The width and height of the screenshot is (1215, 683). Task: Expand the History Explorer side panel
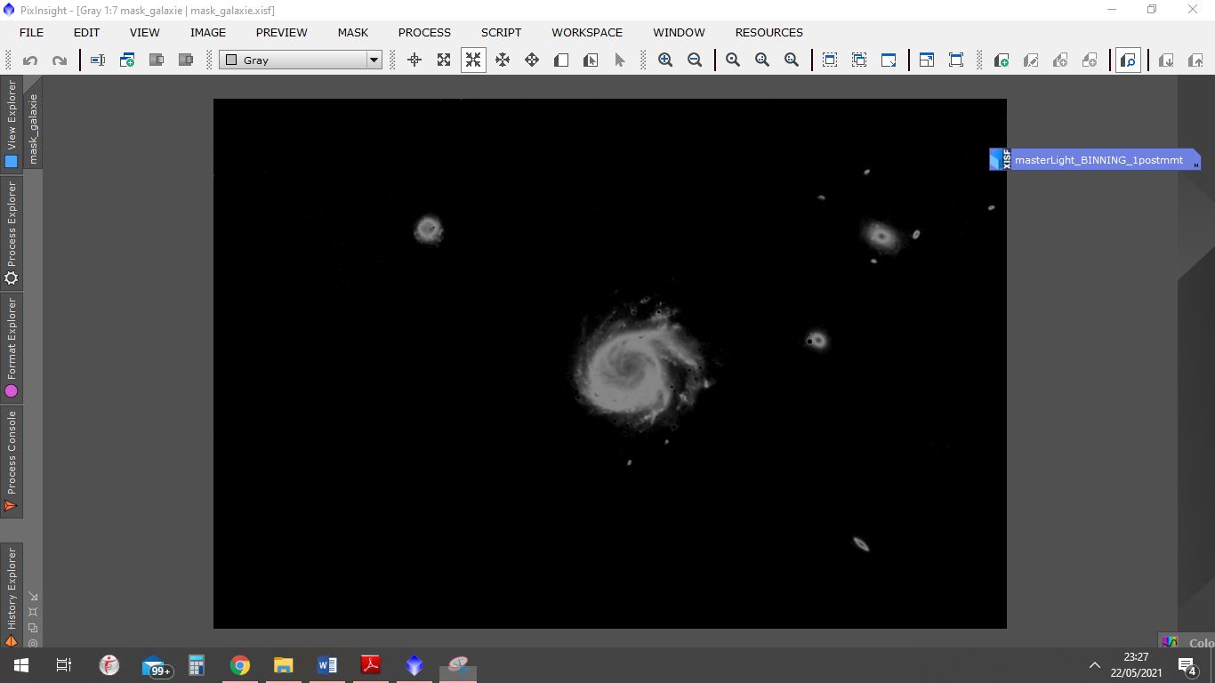click(x=12, y=596)
